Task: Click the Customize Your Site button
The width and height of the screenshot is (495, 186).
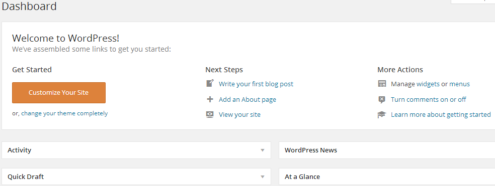Action: (x=59, y=93)
